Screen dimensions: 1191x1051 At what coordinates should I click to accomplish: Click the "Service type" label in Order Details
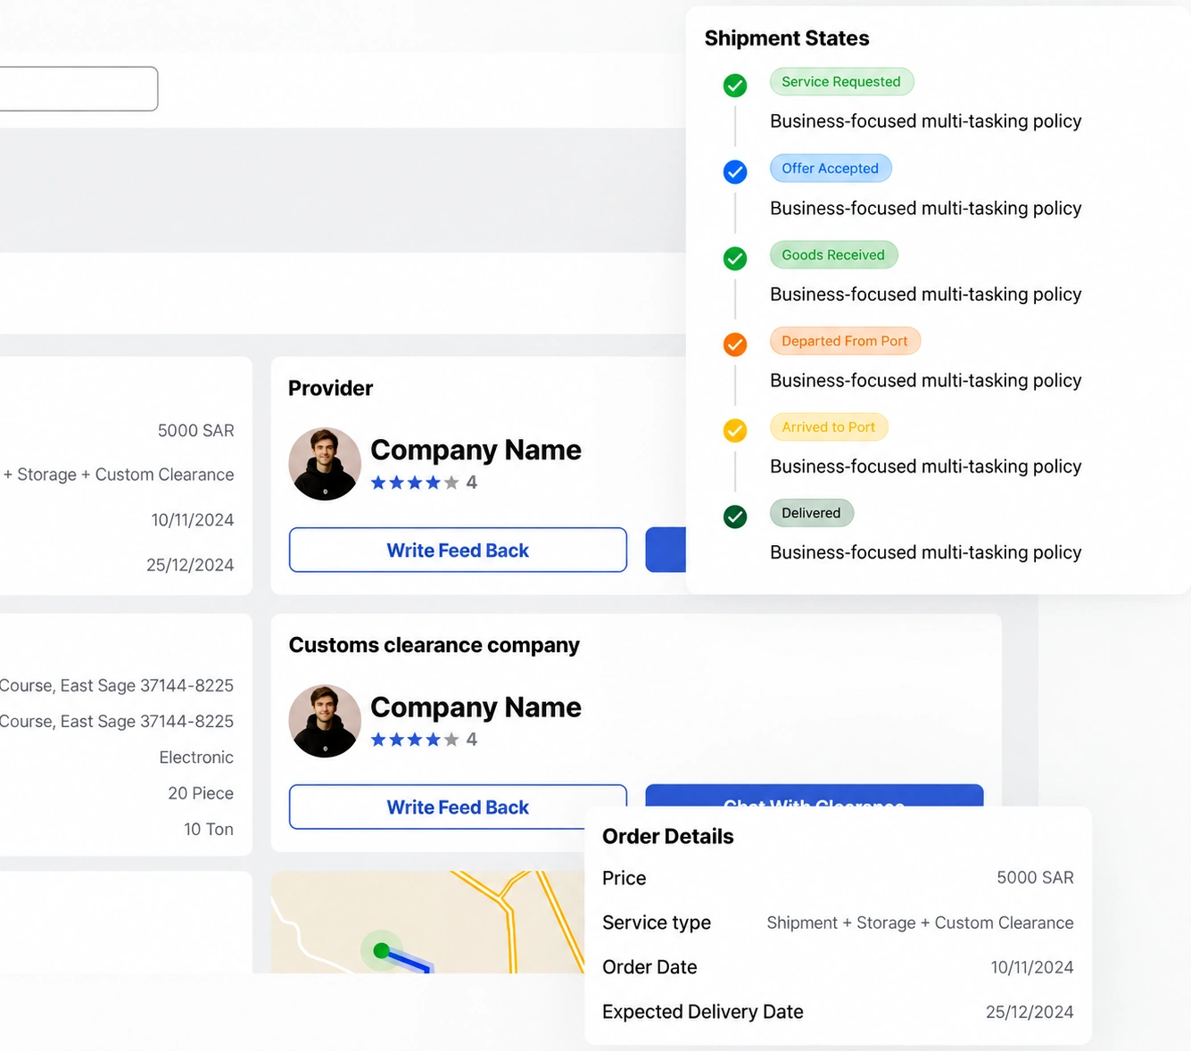pos(657,923)
